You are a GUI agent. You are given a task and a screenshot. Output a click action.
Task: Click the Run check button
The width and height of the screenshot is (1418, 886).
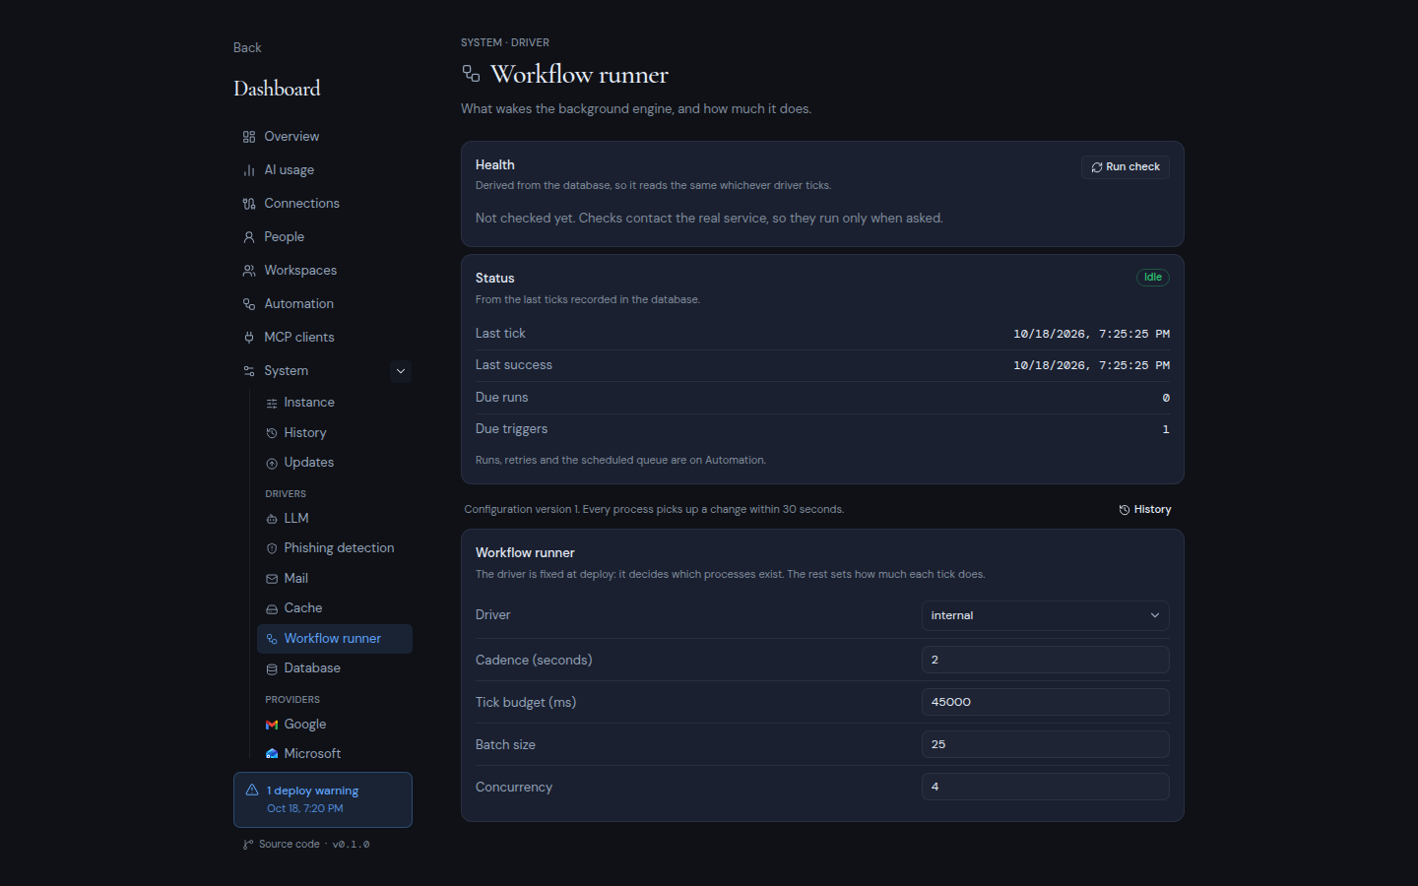coord(1126,167)
